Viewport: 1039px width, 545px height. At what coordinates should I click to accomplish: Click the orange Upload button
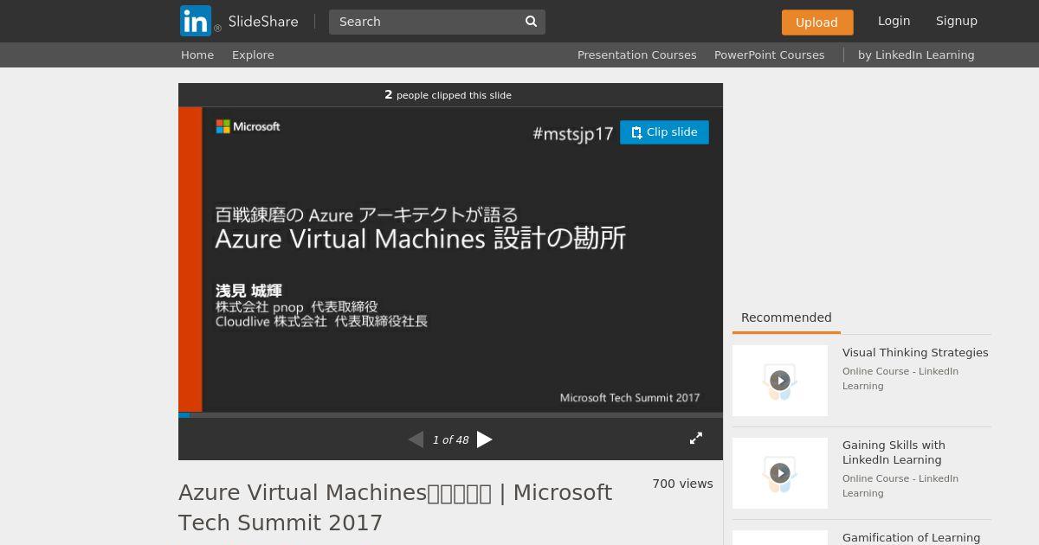pyautogui.click(x=817, y=22)
